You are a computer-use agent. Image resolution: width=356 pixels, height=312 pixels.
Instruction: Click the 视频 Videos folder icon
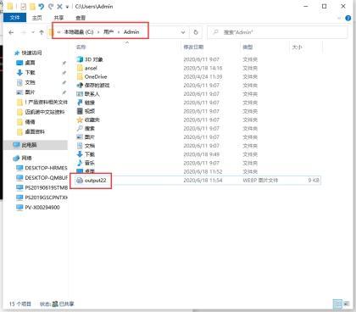point(80,111)
